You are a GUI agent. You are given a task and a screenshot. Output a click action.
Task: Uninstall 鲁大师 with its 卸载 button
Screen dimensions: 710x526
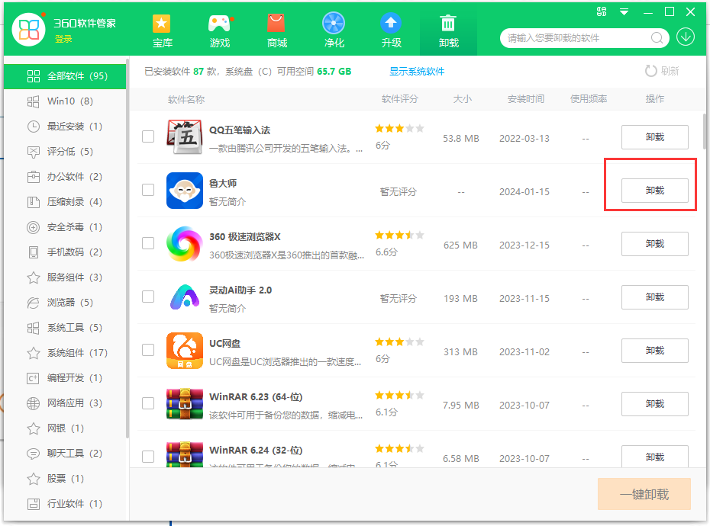655,191
